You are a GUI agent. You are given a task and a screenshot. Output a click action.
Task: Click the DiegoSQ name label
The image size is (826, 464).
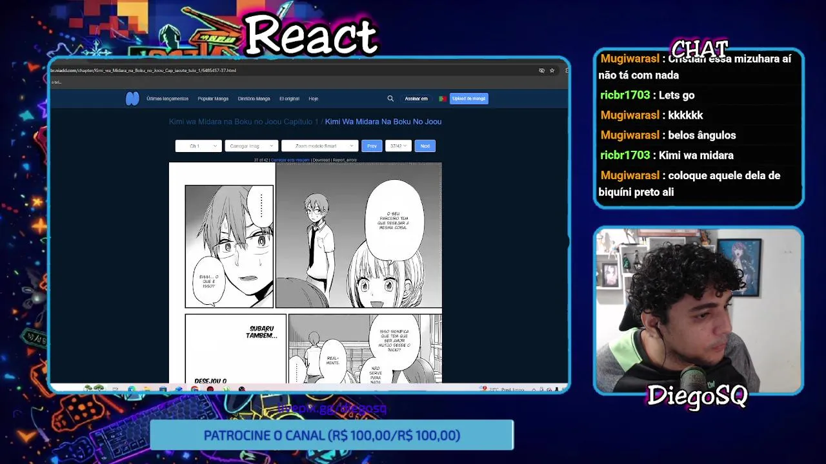click(697, 396)
